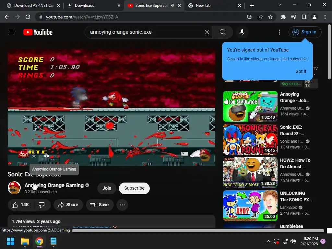Show hidden system tray icons

(x=268, y=241)
